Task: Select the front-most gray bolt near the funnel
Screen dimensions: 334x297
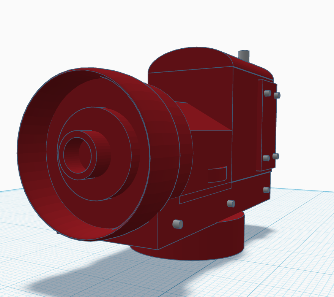Action: [x=178, y=224]
